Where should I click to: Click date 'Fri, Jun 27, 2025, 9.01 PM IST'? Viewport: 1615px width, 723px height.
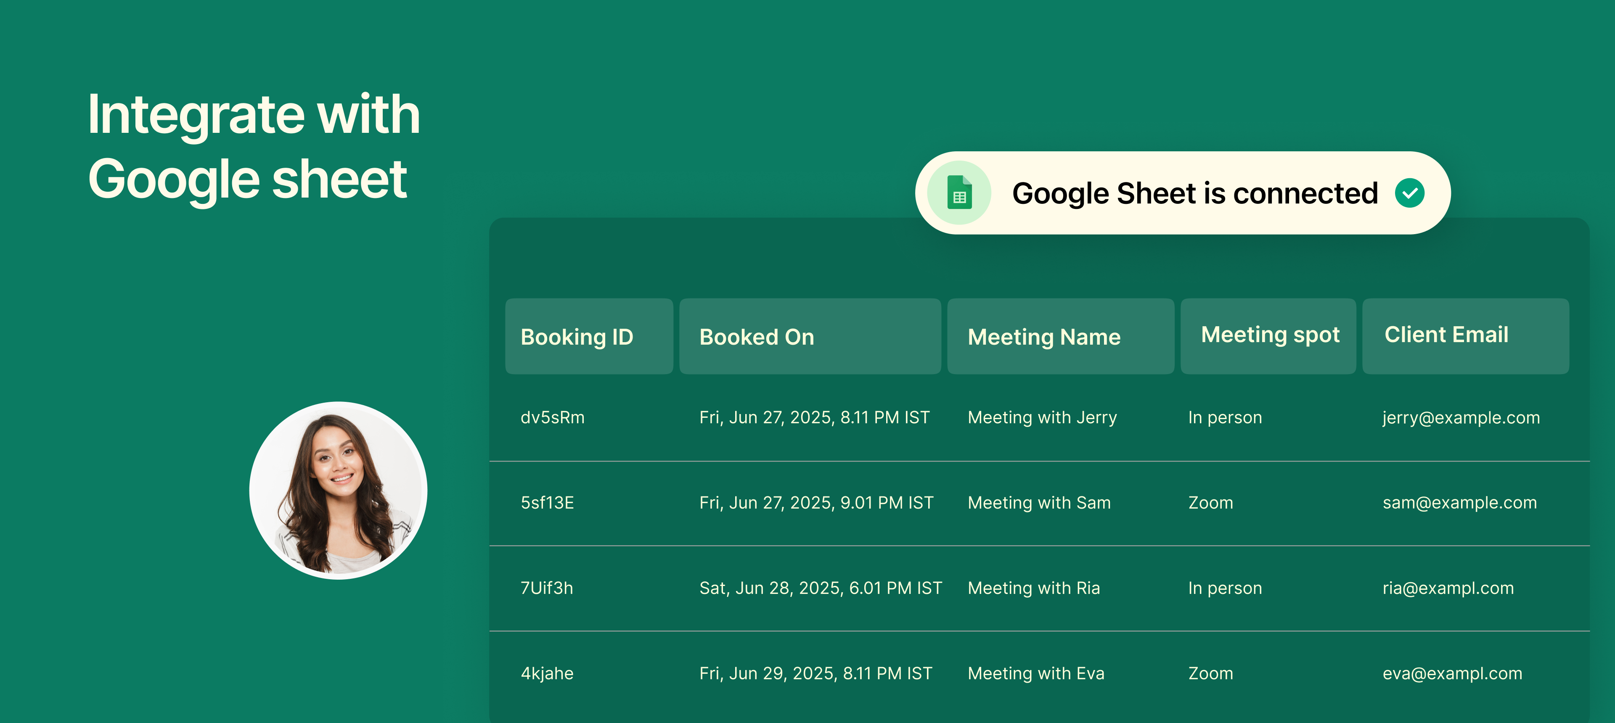click(x=816, y=502)
